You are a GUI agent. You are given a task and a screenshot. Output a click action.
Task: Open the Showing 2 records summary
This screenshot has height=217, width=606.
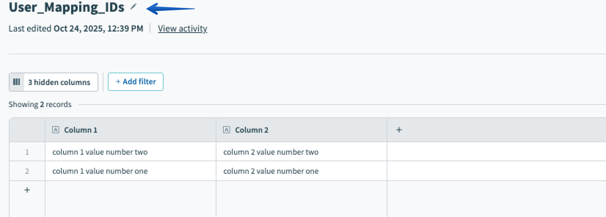[x=40, y=104]
